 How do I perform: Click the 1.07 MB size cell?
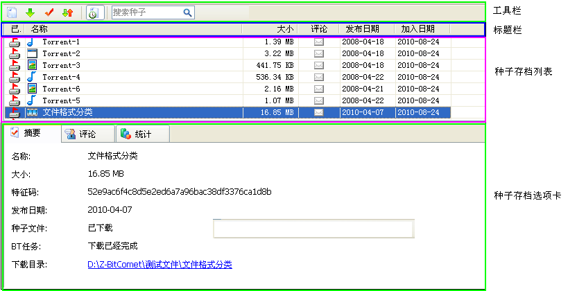(279, 100)
